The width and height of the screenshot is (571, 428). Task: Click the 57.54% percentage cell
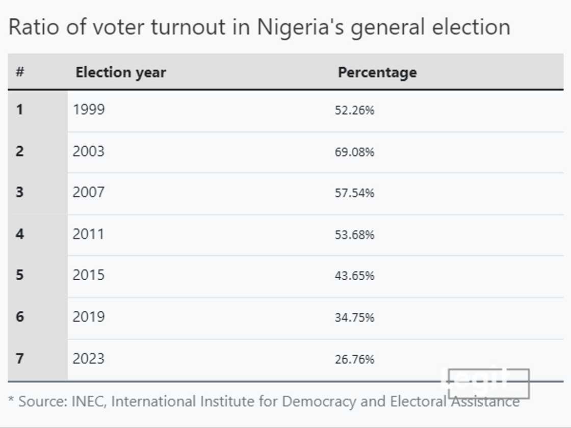354,193
